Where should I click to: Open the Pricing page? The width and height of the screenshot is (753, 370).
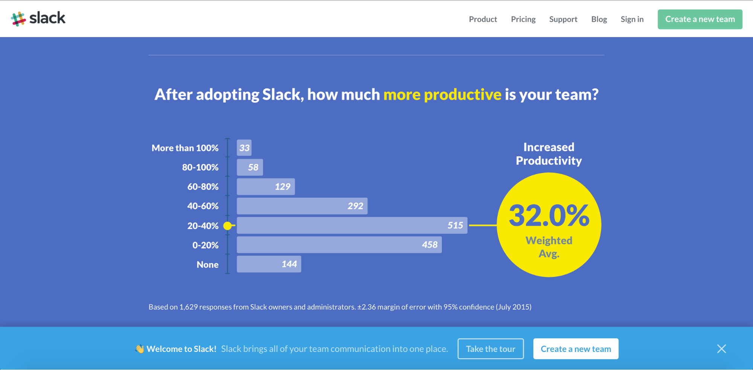tap(523, 19)
